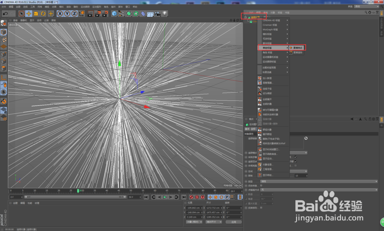Image resolution: width=384 pixels, height=231 pixels.
Task: Open the 点插值方式 dropdown showing 无
Action: [x=319, y=190]
